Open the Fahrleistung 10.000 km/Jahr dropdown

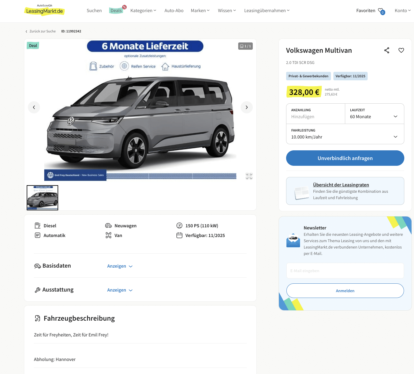point(345,134)
